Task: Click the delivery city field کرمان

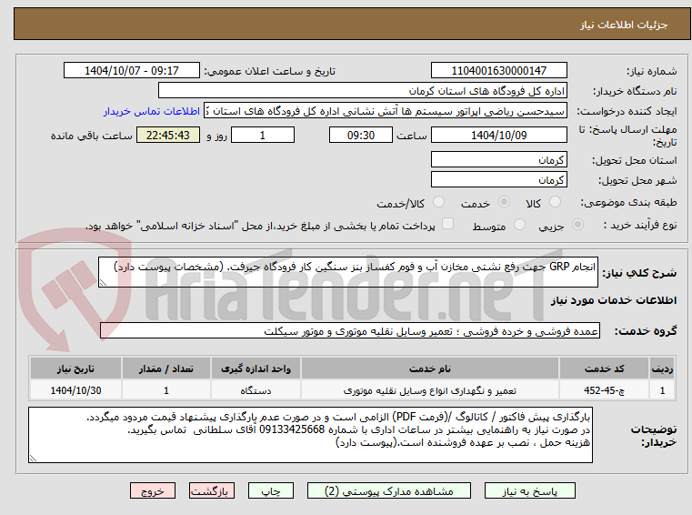Action: click(499, 180)
